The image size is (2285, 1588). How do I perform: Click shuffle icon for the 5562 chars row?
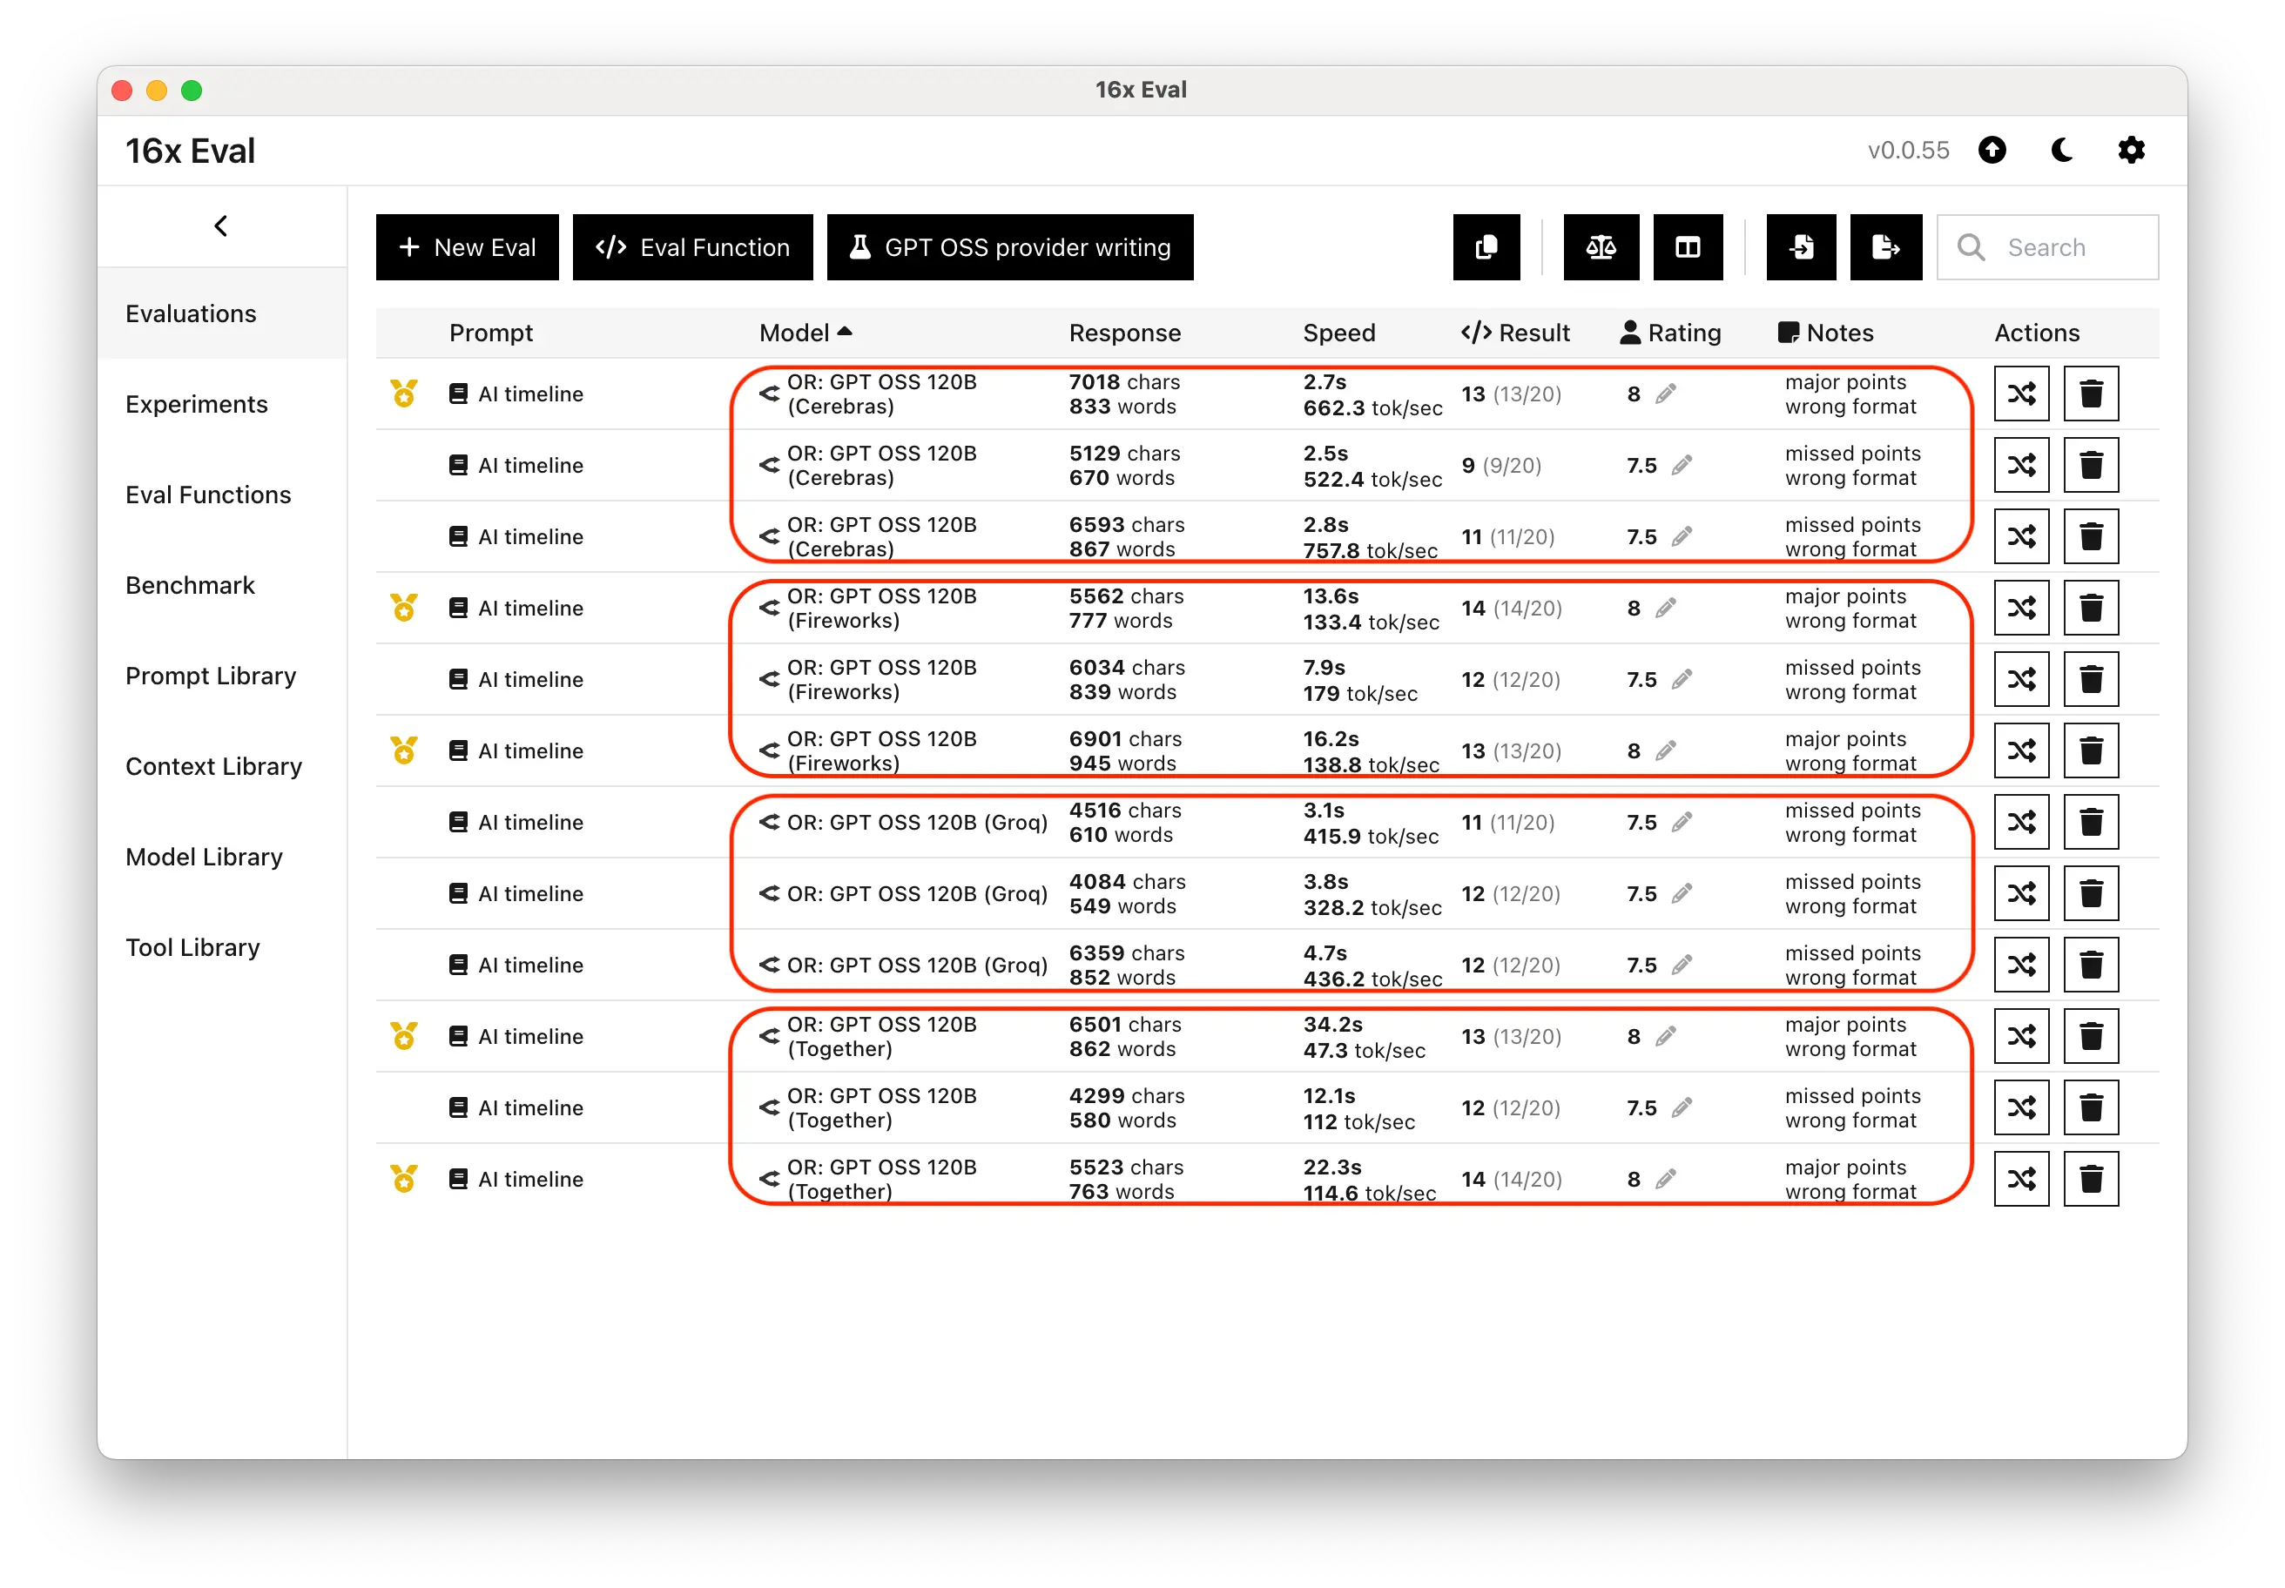(2021, 608)
